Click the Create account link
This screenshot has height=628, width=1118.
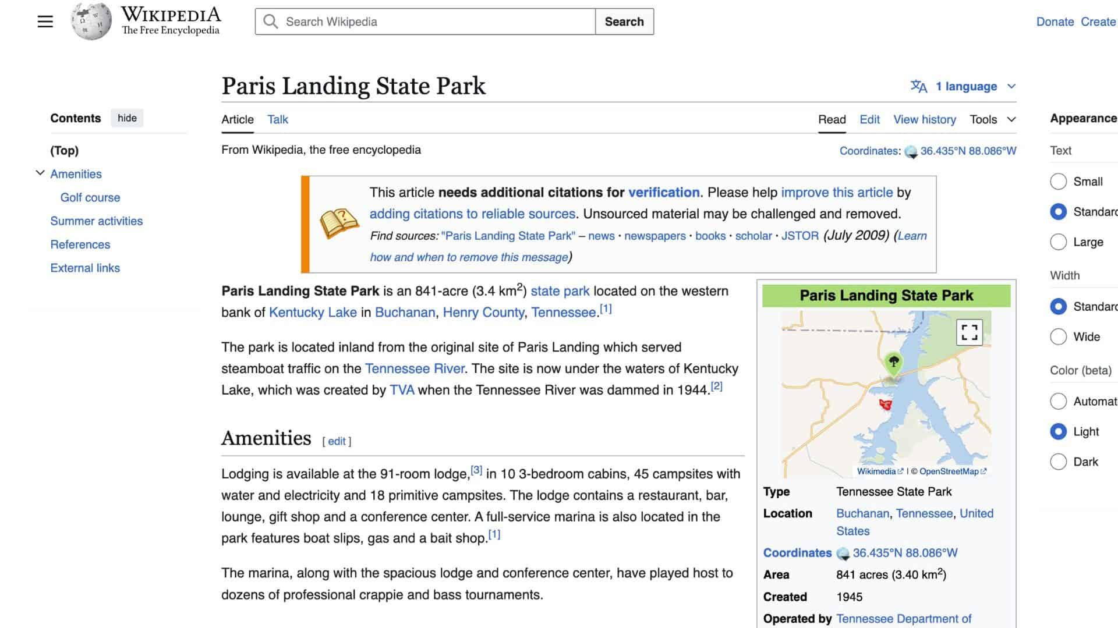(x=1099, y=22)
